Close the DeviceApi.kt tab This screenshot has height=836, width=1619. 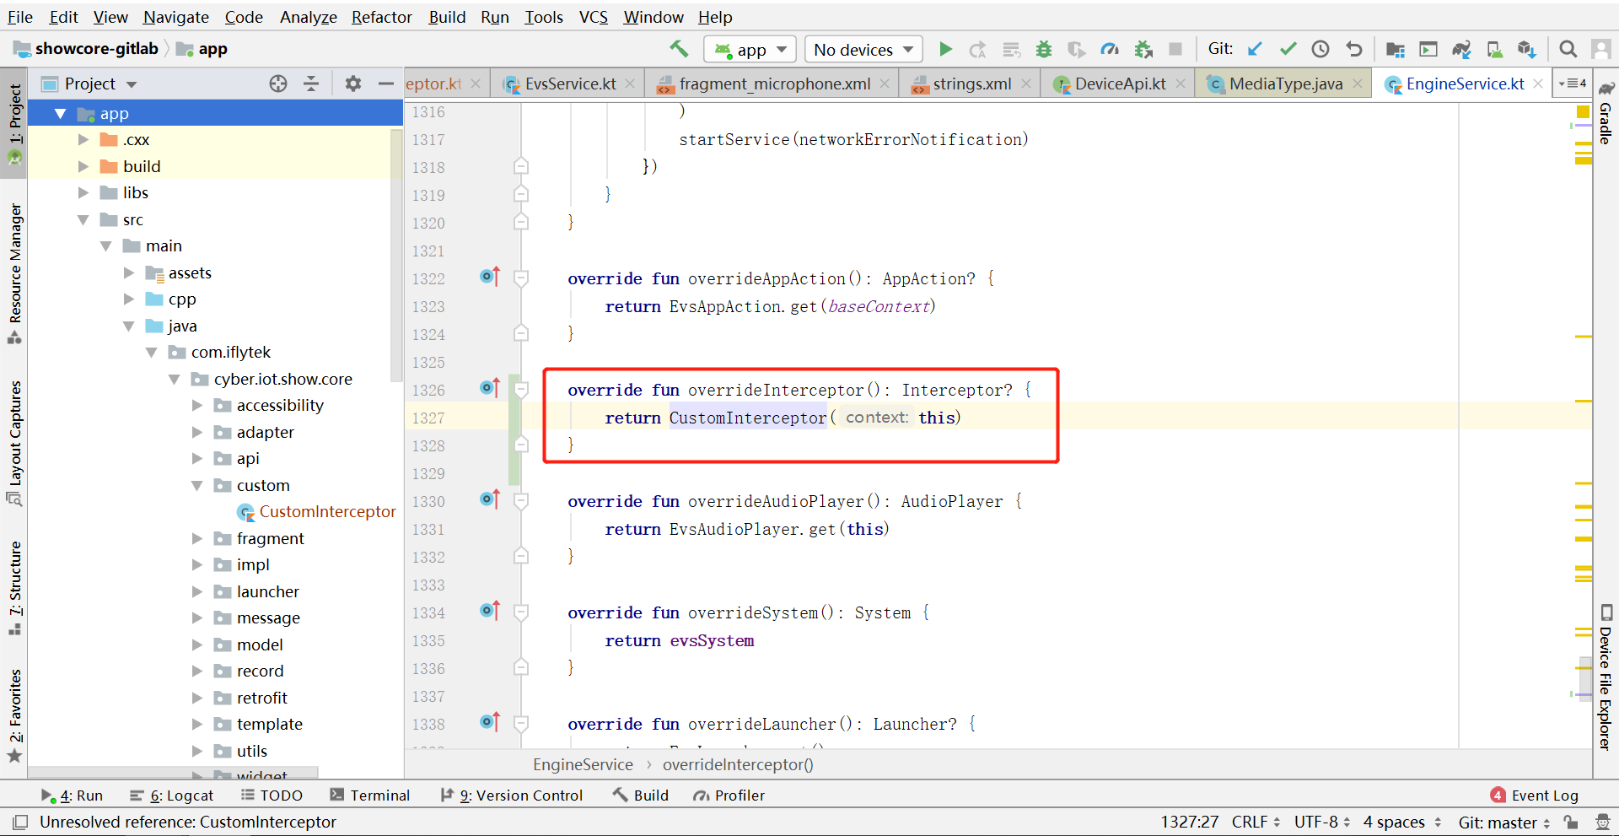(1181, 84)
